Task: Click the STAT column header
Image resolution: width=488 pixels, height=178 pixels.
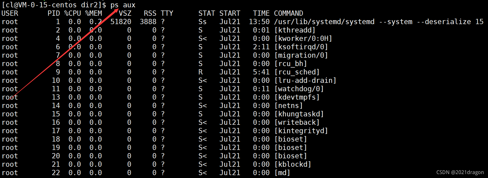Action: 207,13
